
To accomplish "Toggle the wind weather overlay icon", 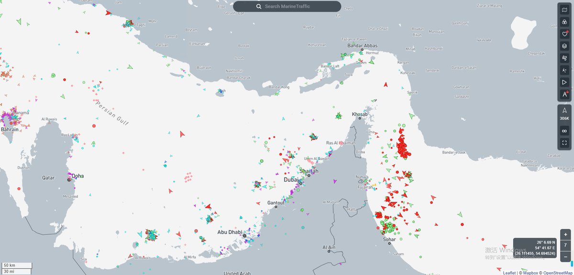I will [564, 58].
